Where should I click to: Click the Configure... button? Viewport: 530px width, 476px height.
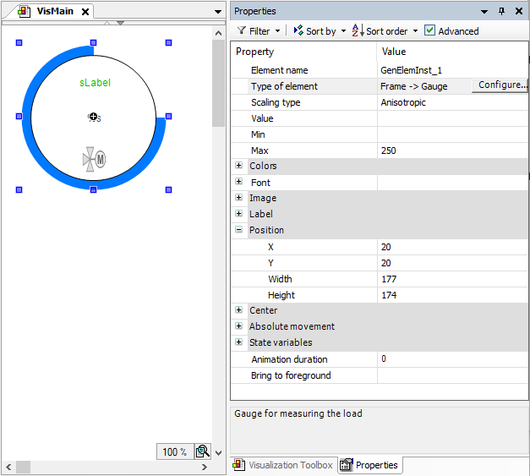[500, 85]
